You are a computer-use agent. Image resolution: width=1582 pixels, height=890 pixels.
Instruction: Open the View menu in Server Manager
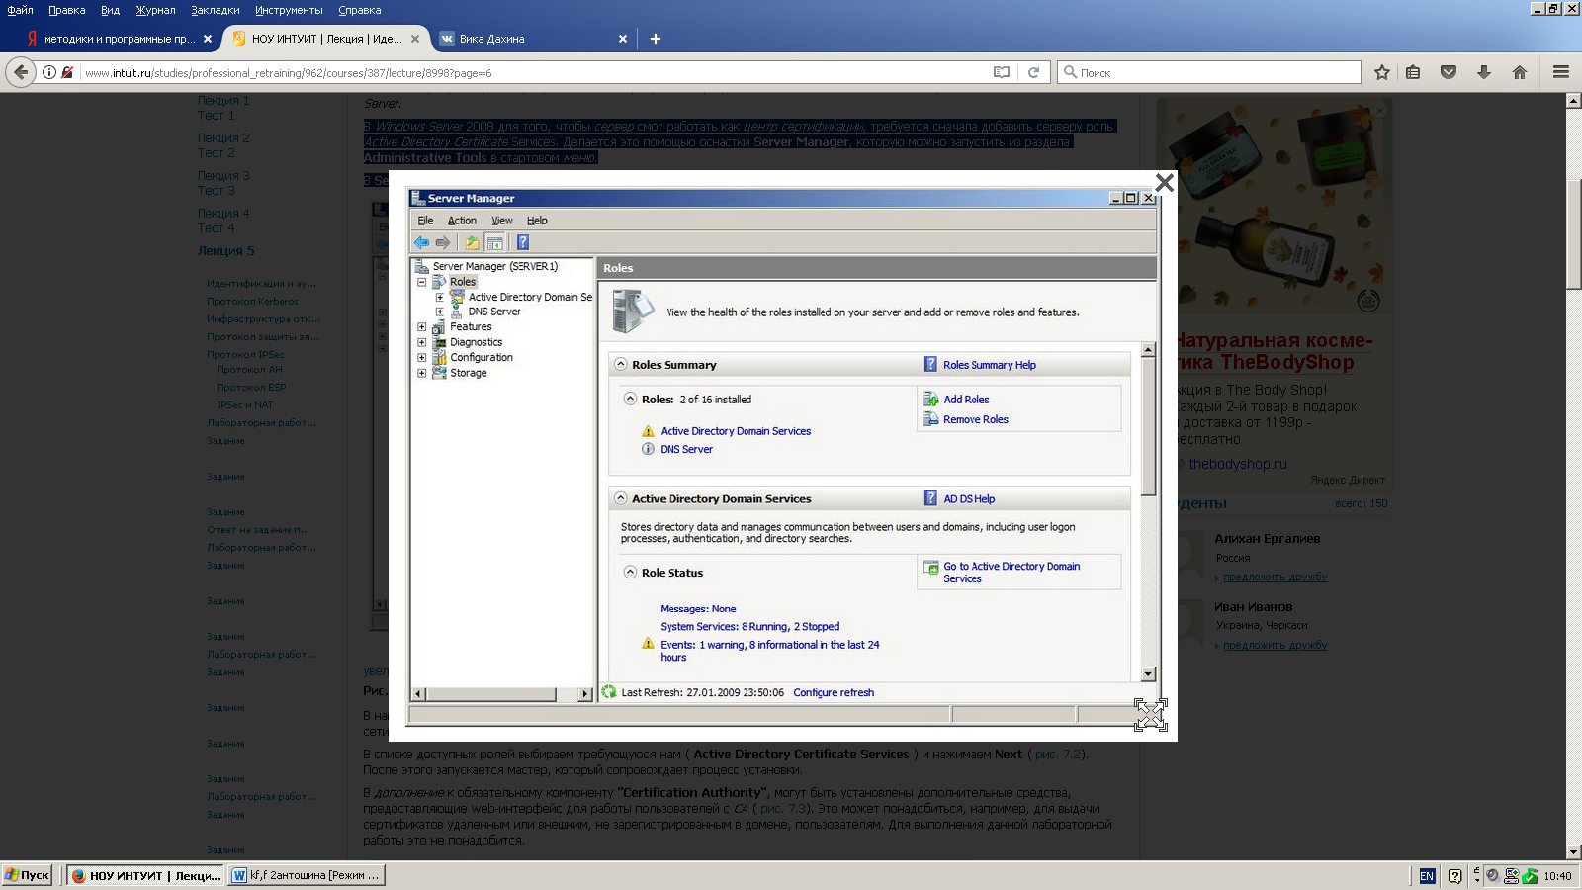(502, 221)
